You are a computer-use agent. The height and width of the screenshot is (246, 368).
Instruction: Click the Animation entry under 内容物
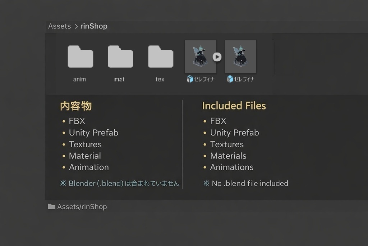[x=89, y=167]
